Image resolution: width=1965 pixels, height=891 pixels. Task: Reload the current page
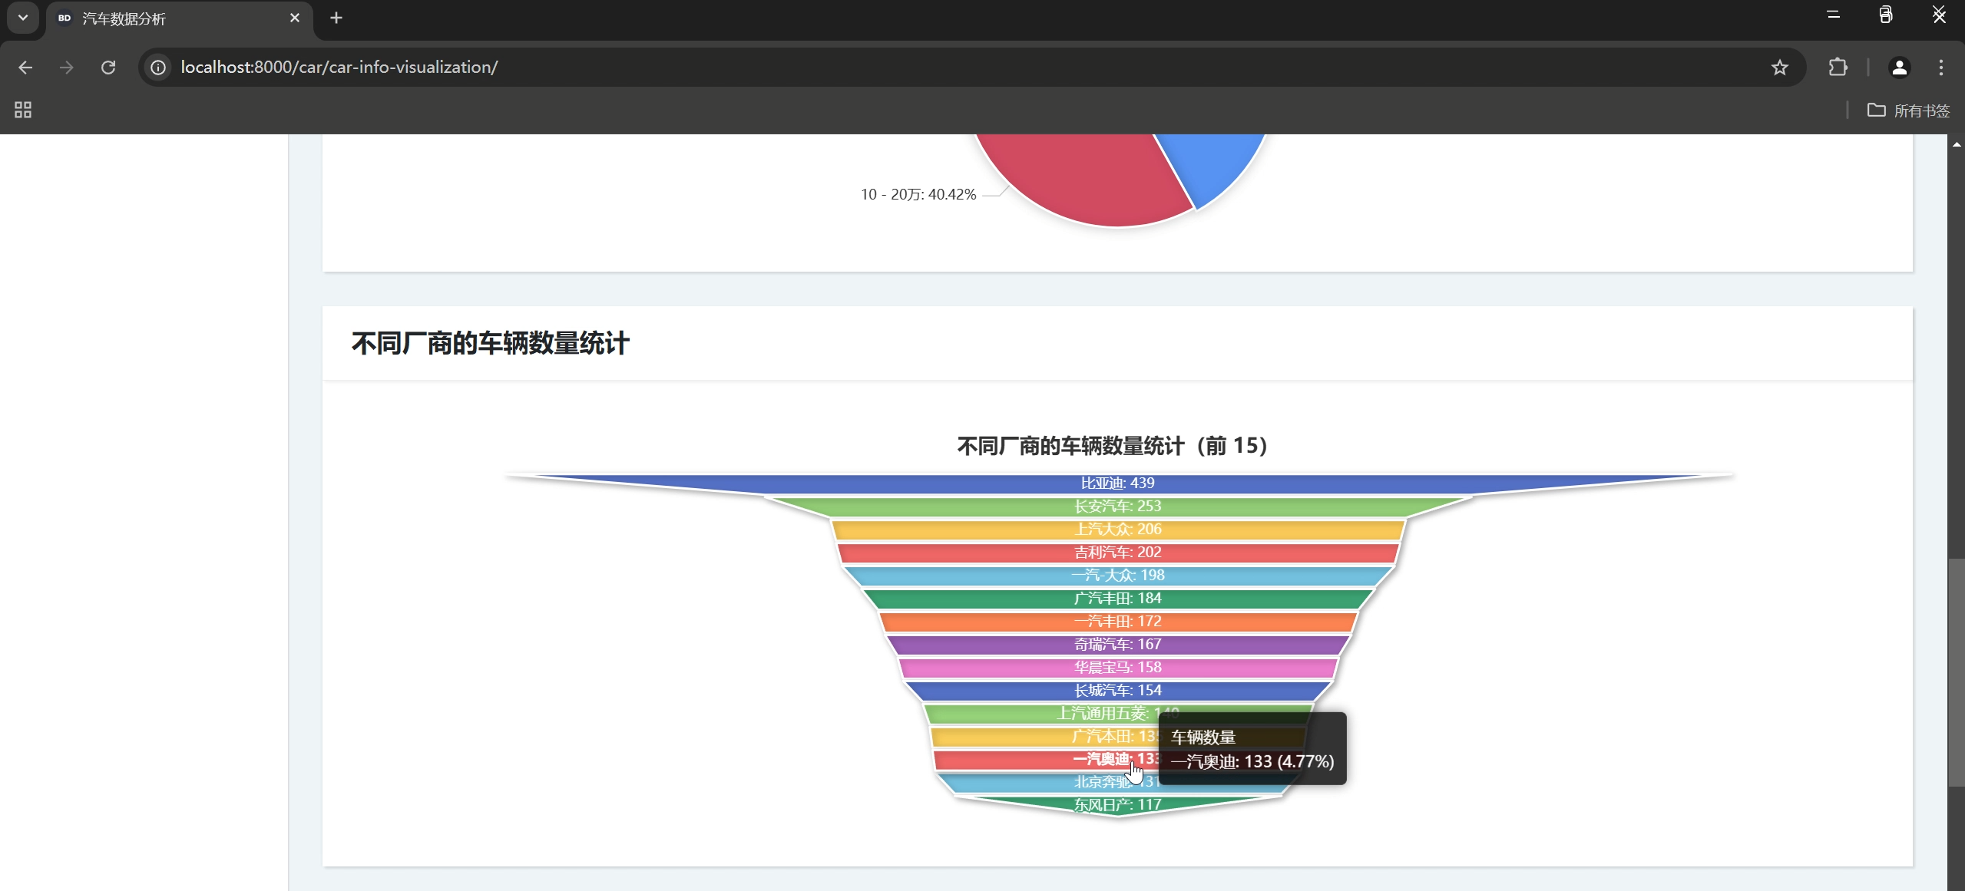(108, 68)
